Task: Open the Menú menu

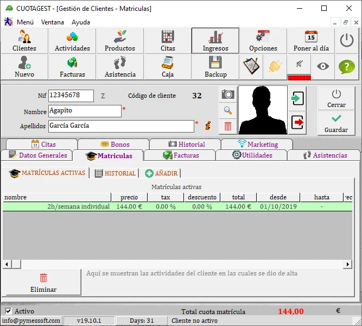Action: click(25, 22)
